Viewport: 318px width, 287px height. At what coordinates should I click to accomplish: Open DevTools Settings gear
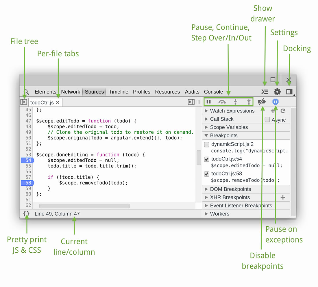point(277,92)
